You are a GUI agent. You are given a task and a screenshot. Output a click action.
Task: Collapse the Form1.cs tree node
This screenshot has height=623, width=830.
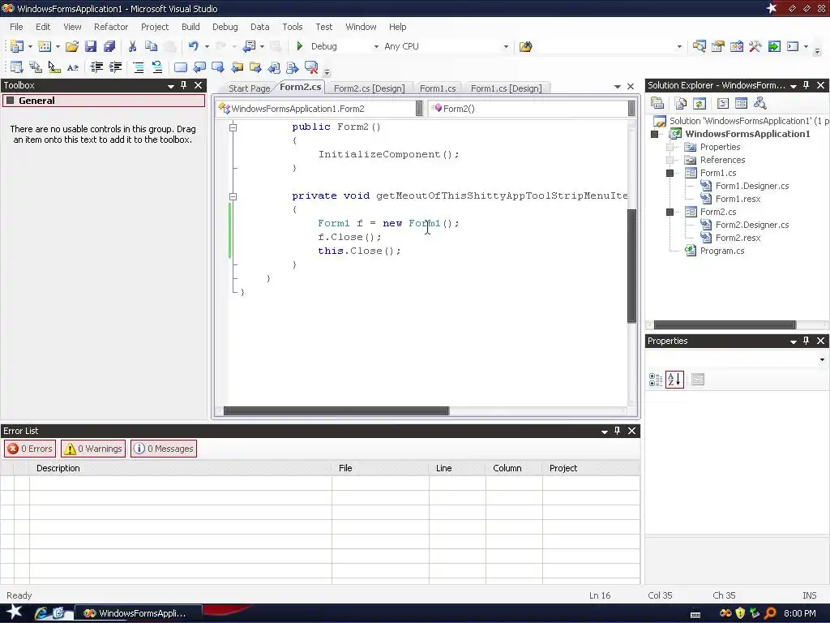point(670,174)
